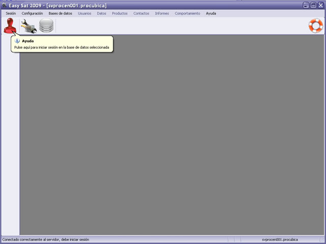Open the Bases de datos menu
326x244 pixels.
pyautogui.click(x=60, y=14)
